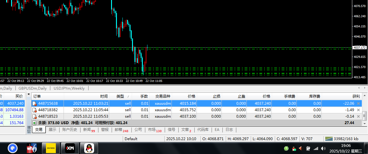Open the XM terminal from the taskbar
Screen dimensions: 368x154
[x=70, y=148]
